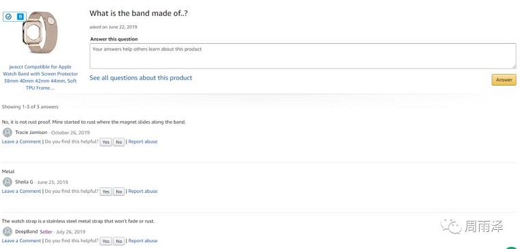Report abuse on DeepBand's answer
This screenshot has height=249, width=520.
click(143, 241)
